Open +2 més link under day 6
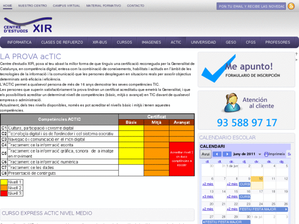The width and height of the screenshot is (299, 224). pyautogui.click(x=208, y=184)
